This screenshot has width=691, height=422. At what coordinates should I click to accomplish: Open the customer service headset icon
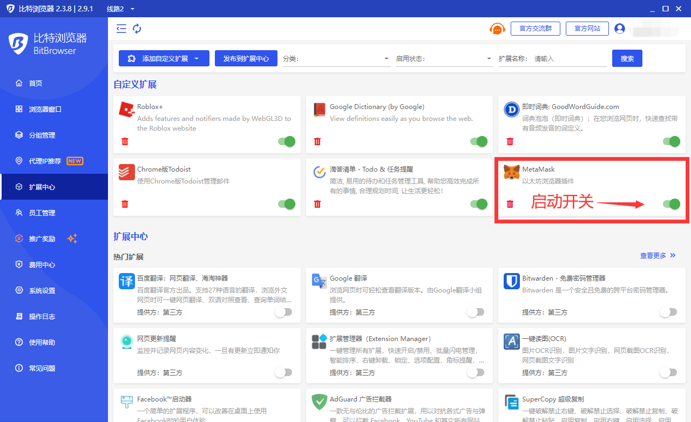497,29
